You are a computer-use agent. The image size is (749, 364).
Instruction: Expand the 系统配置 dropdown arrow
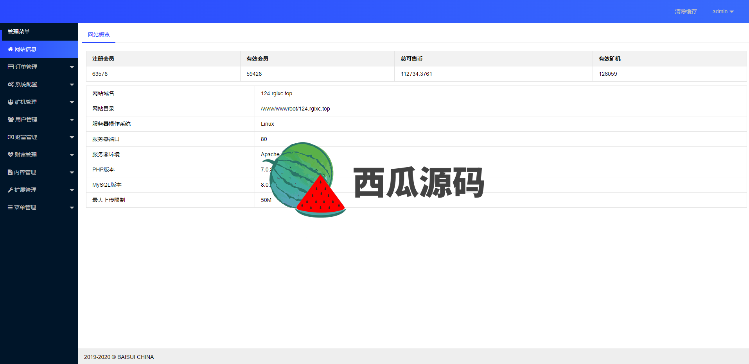tap(72, 85)
